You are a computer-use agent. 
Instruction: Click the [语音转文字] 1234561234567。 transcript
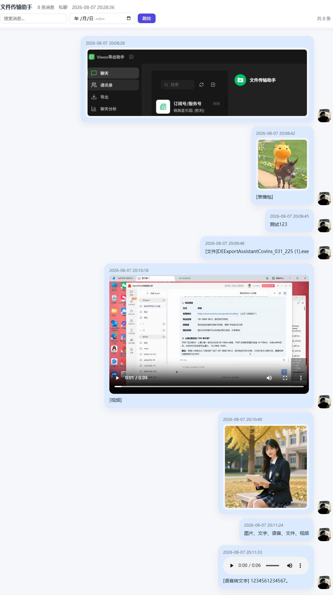click(256, 580)
